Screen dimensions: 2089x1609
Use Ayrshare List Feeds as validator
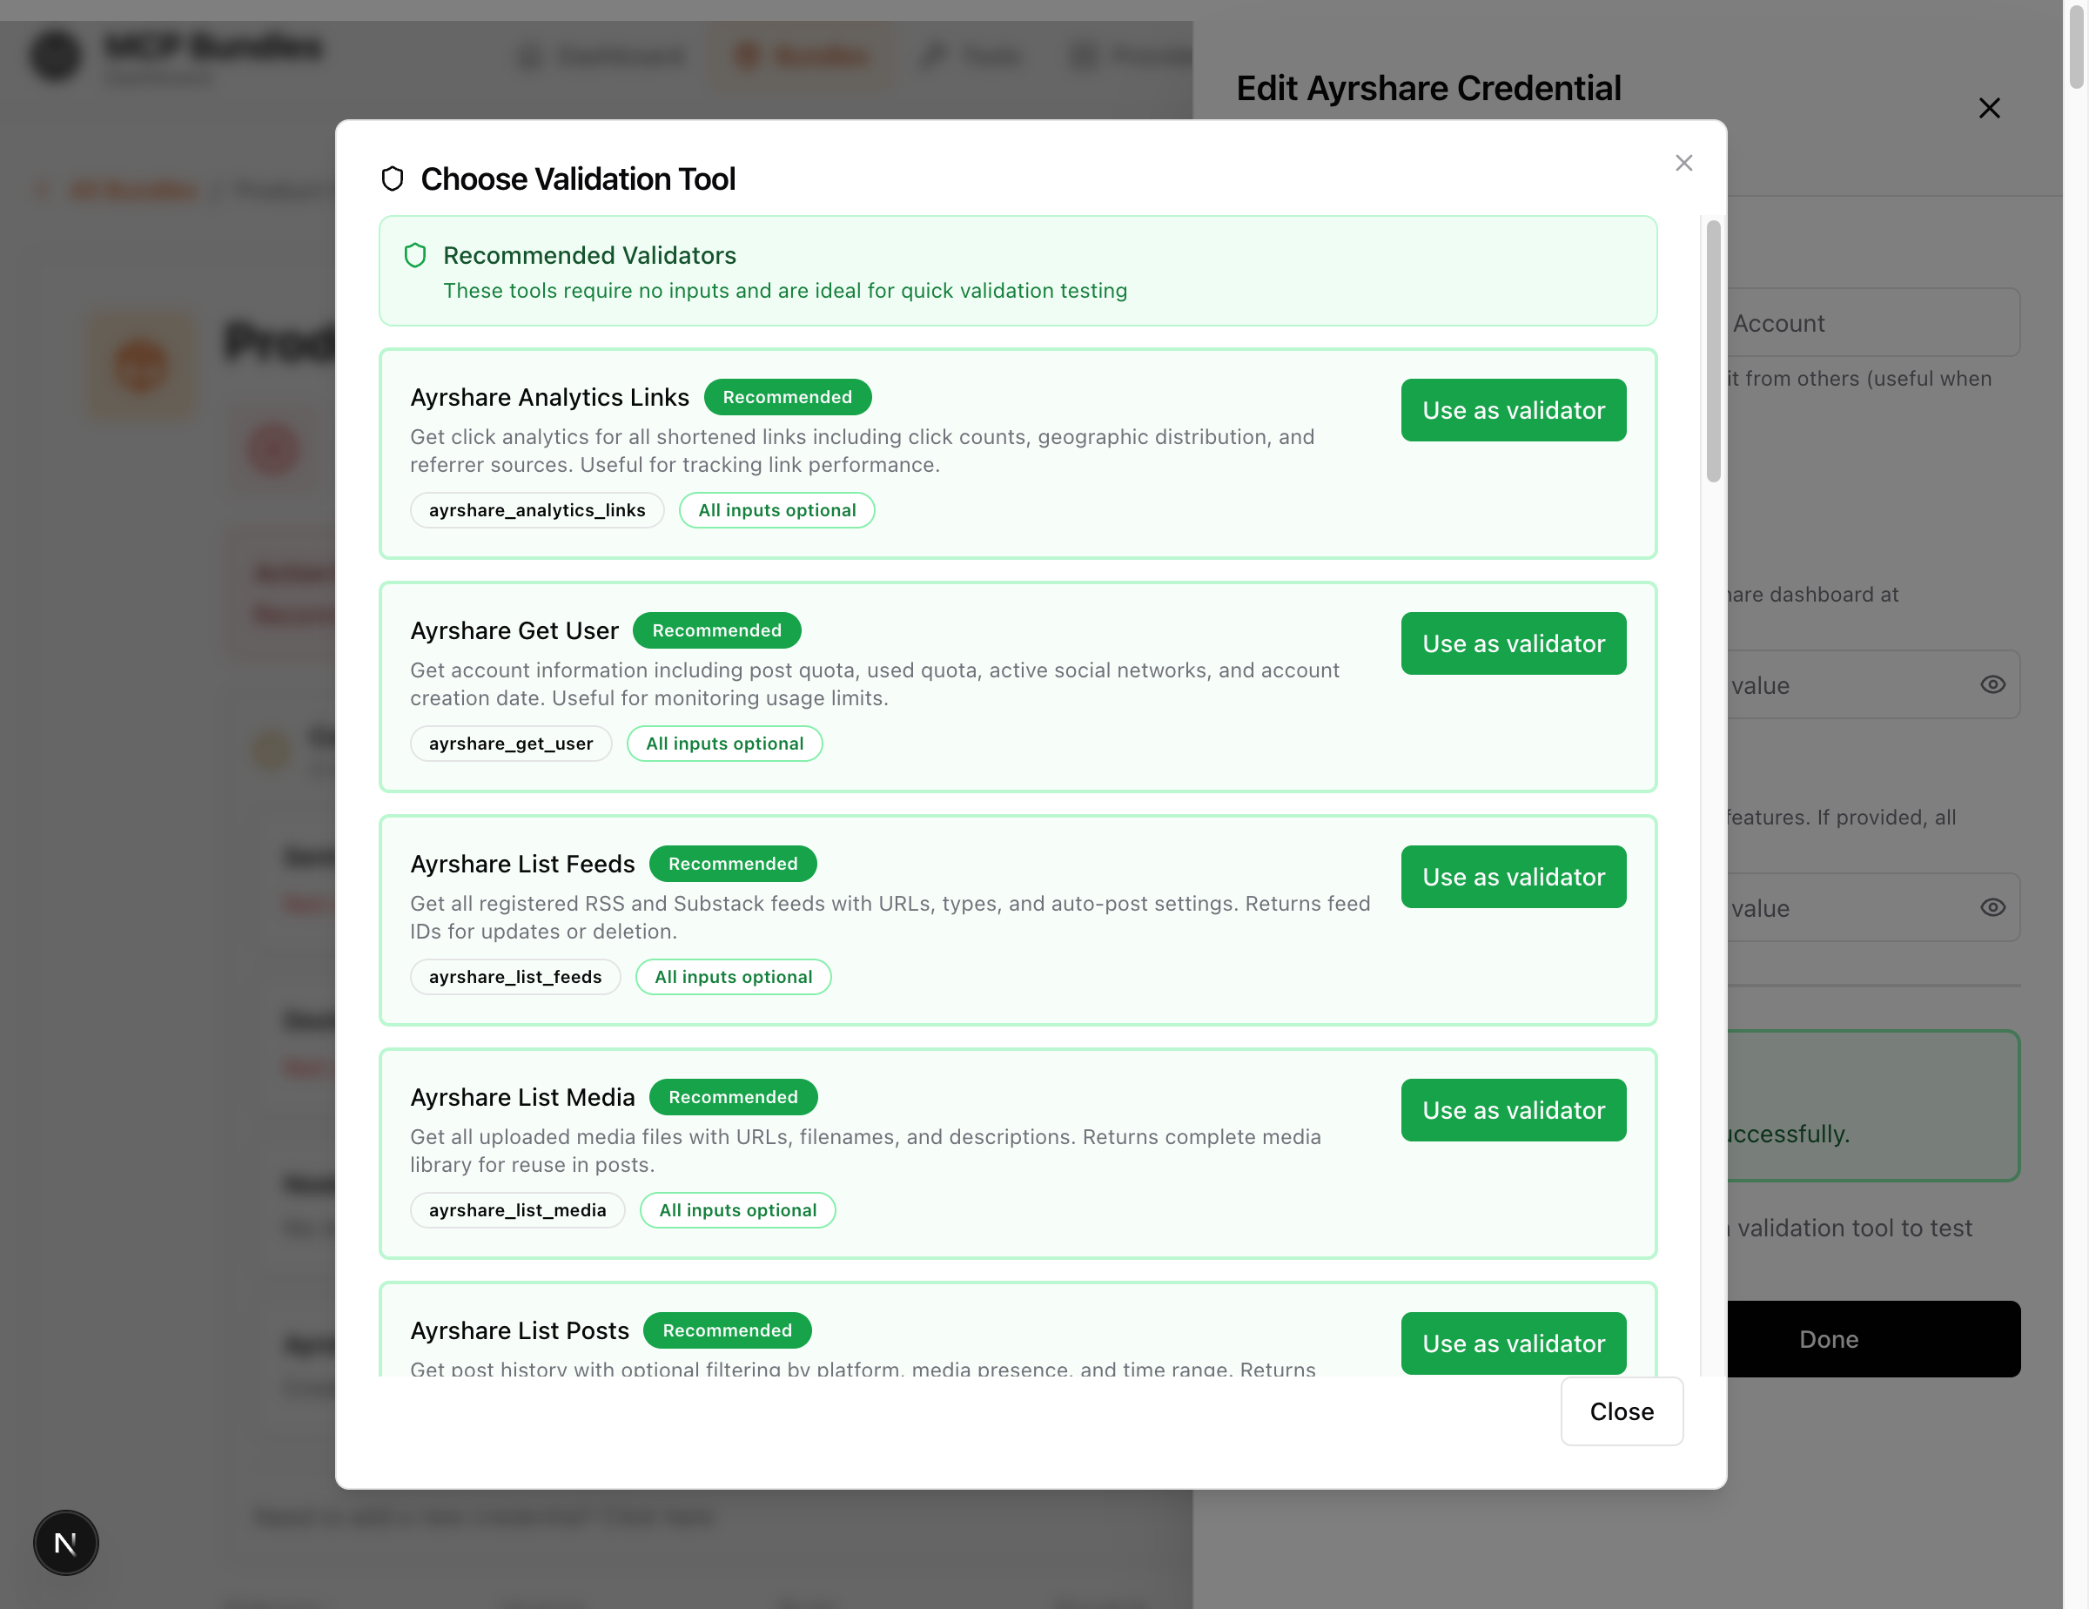pos(1512,876)
